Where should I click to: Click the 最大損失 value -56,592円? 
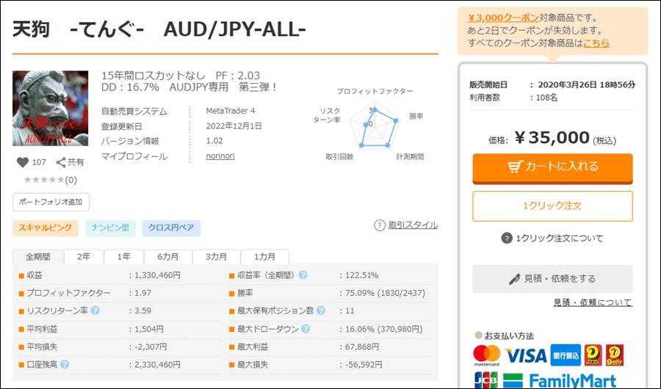point(364,365)
